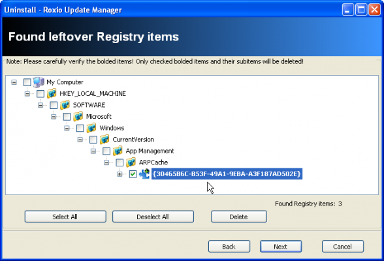Proceed with the Next button
This screenshot has width=384, height=261.
click(x=281, y=247)
